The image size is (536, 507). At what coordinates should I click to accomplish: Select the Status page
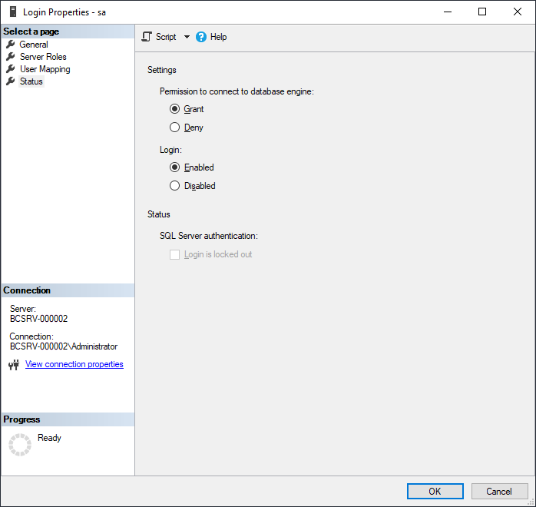pyautogui.click(x=31, y=81)
